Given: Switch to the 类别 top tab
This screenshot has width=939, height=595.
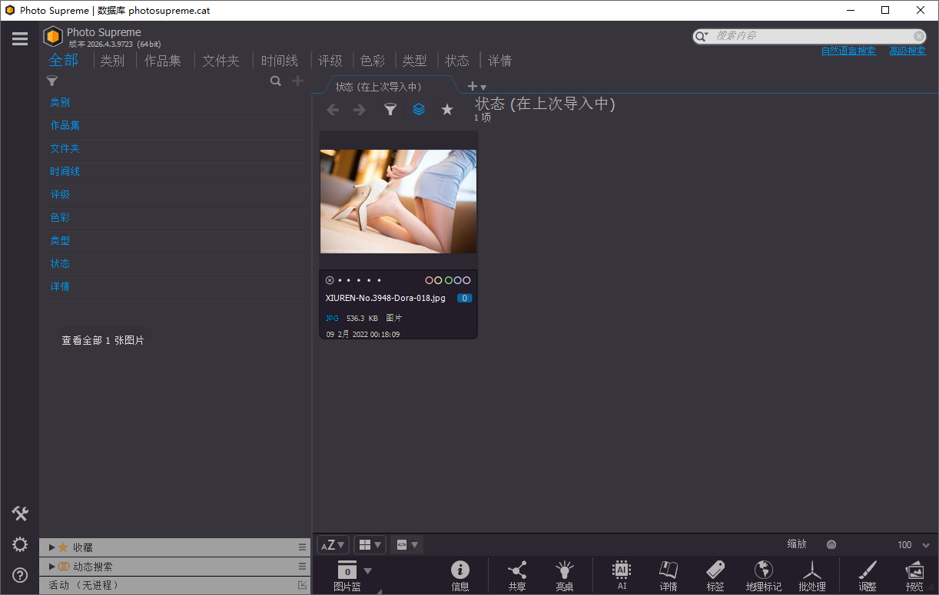Looking at the screenshot, I should [112, 61].
